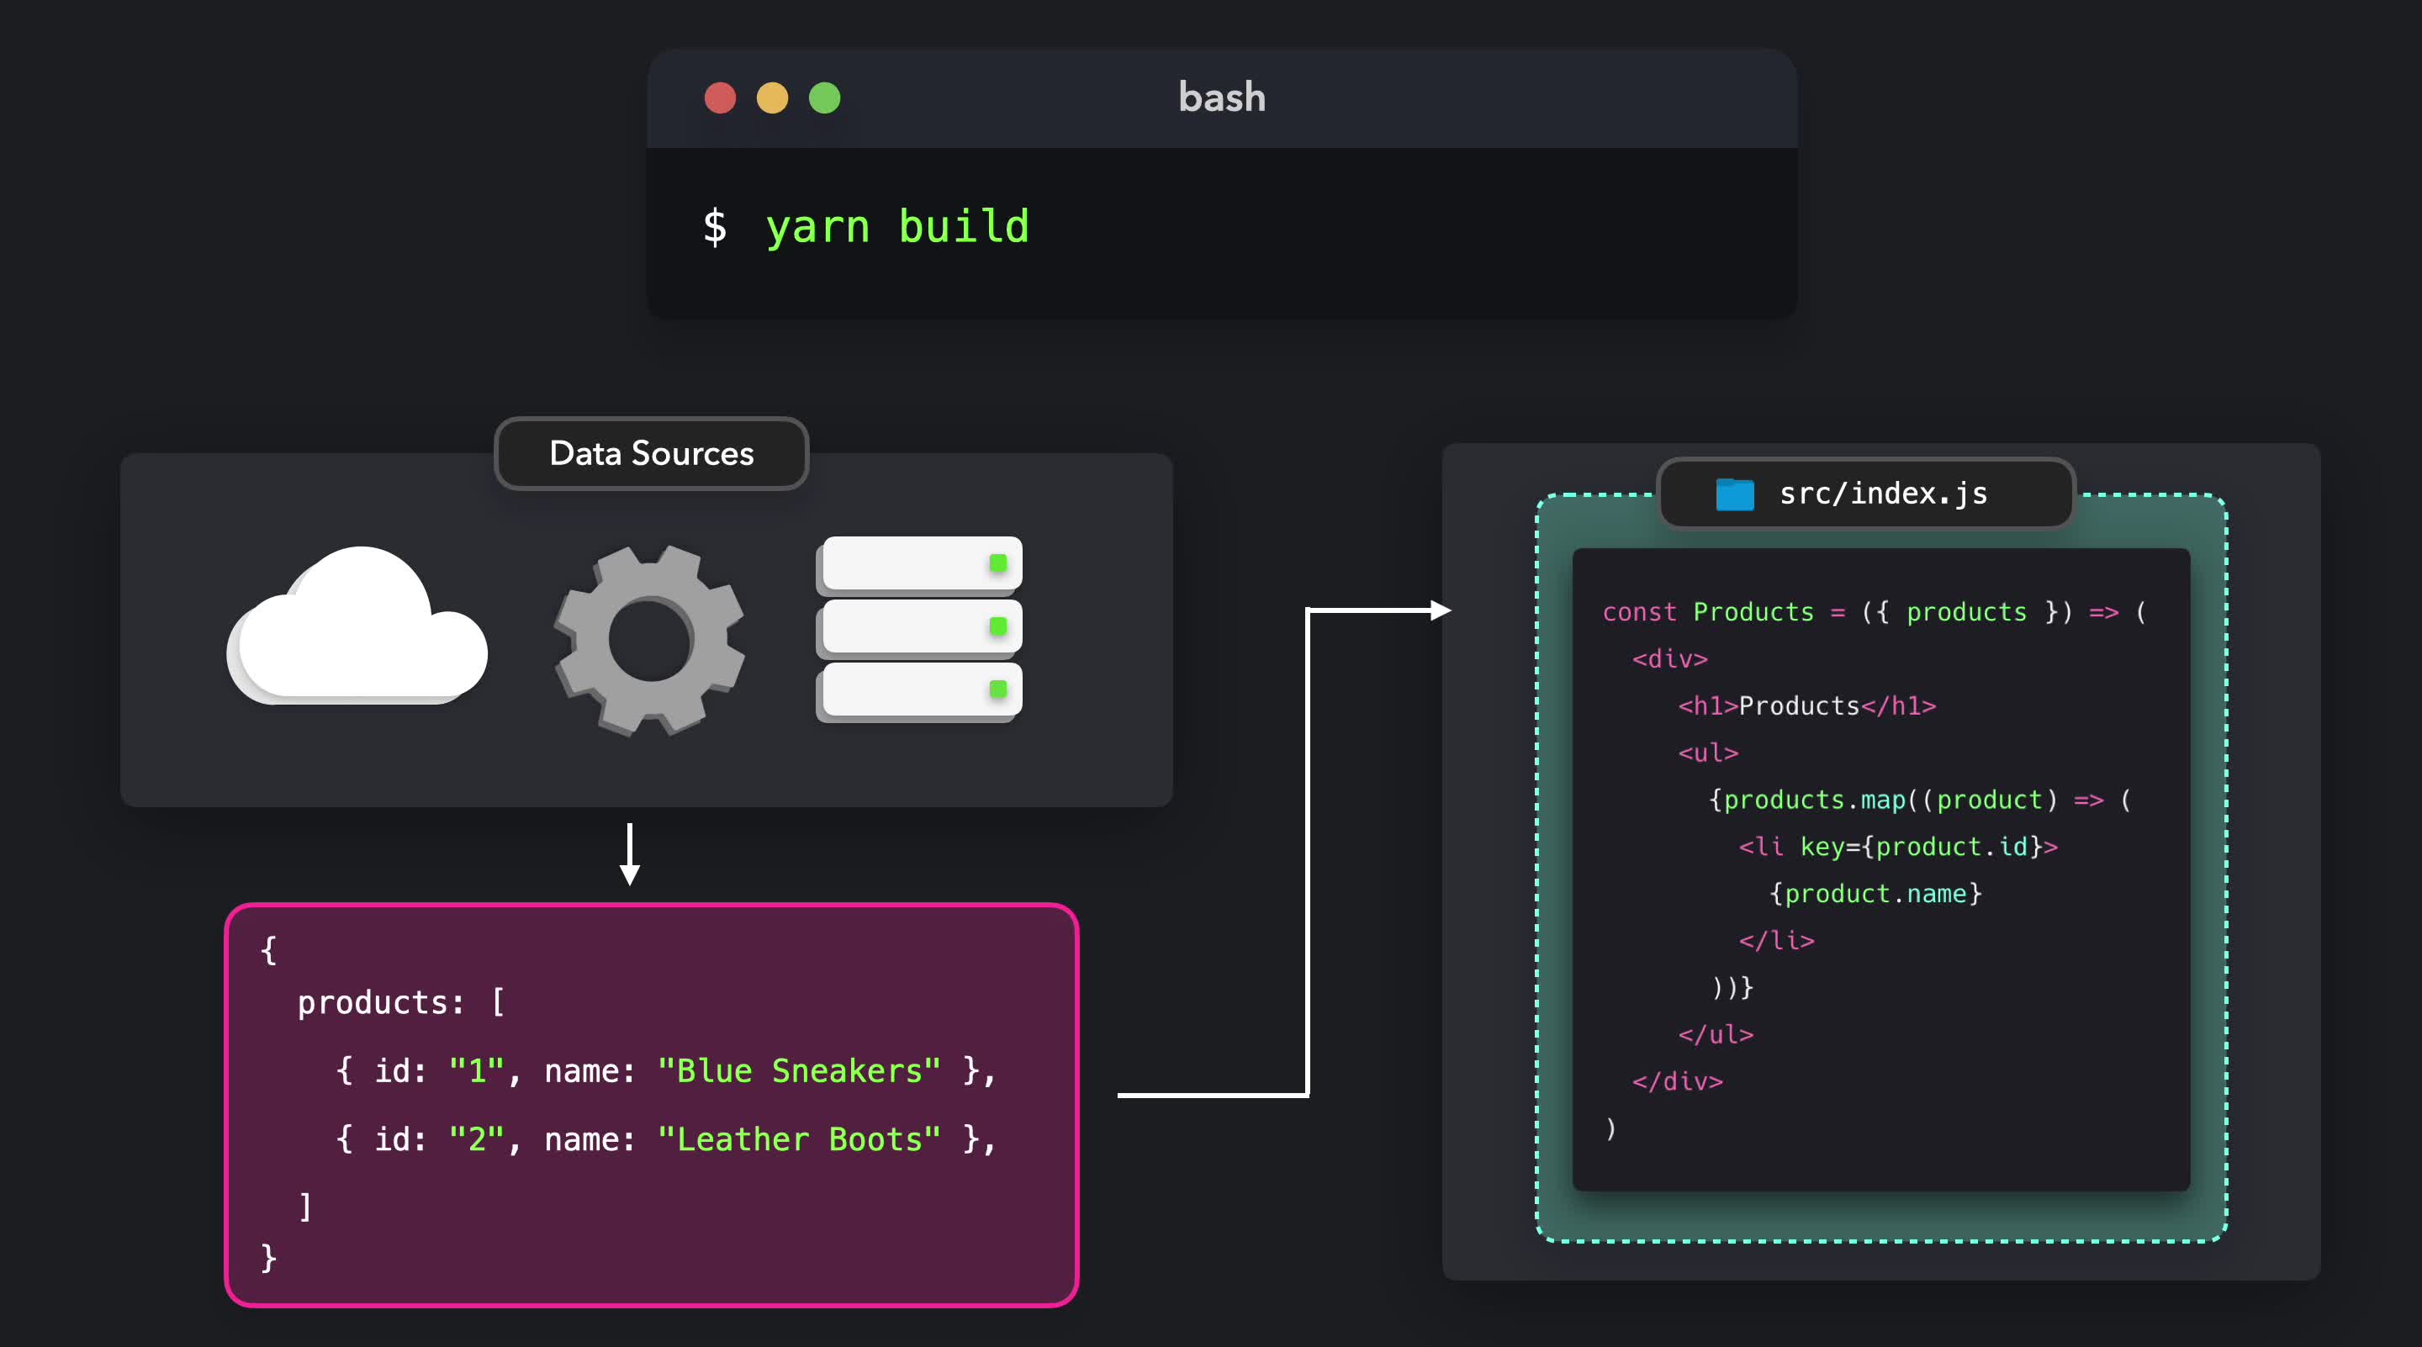Click the arrowhead pointing to code panel
The width and height of the screenshot is (2422, 1347).
coord(1441,611)
